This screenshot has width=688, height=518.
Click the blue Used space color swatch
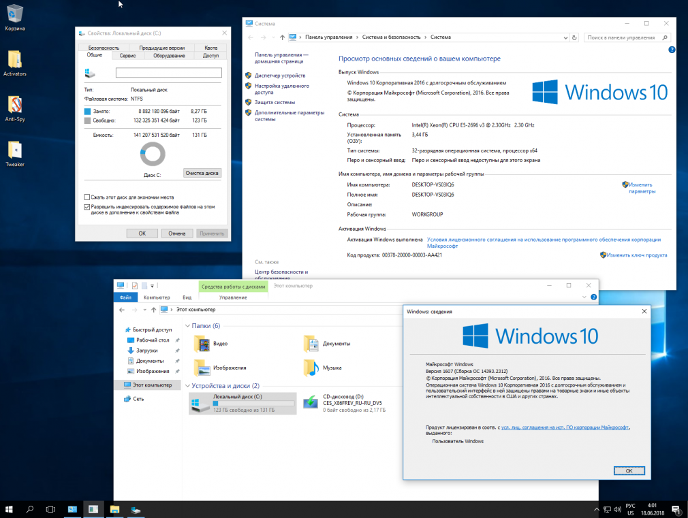pos(87,112)
